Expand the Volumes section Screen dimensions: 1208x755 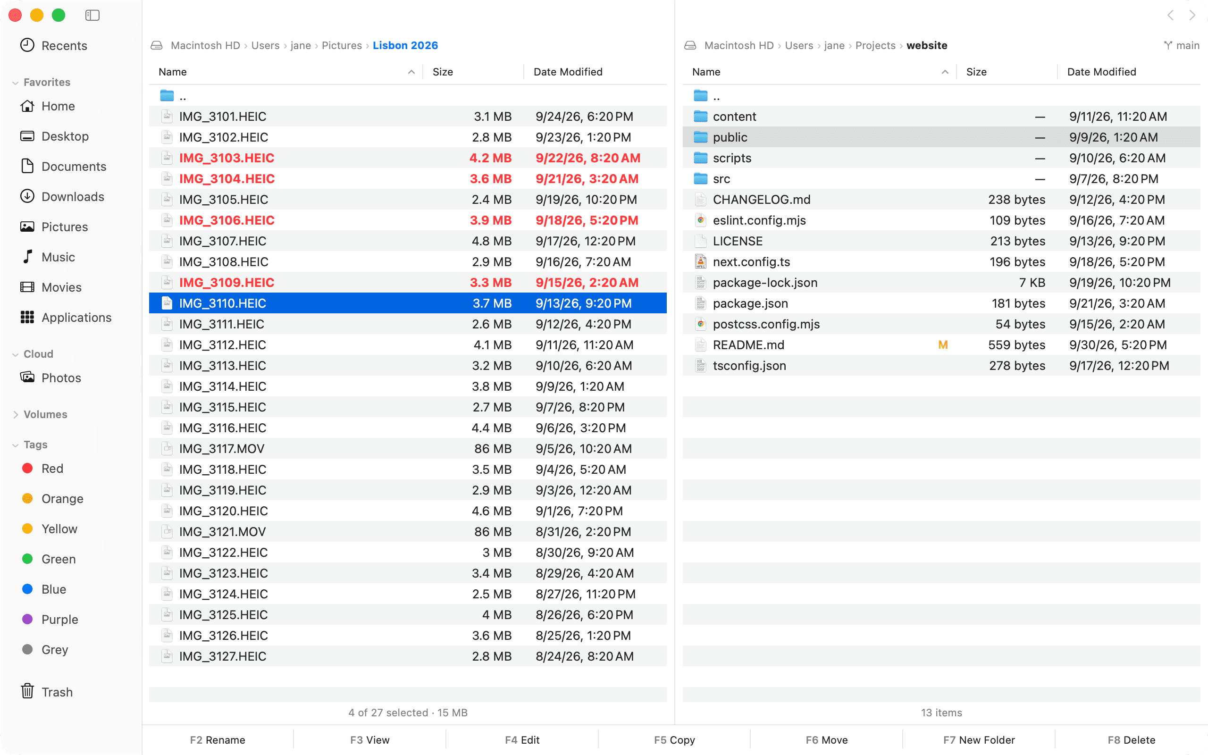(x=16, y=414)
